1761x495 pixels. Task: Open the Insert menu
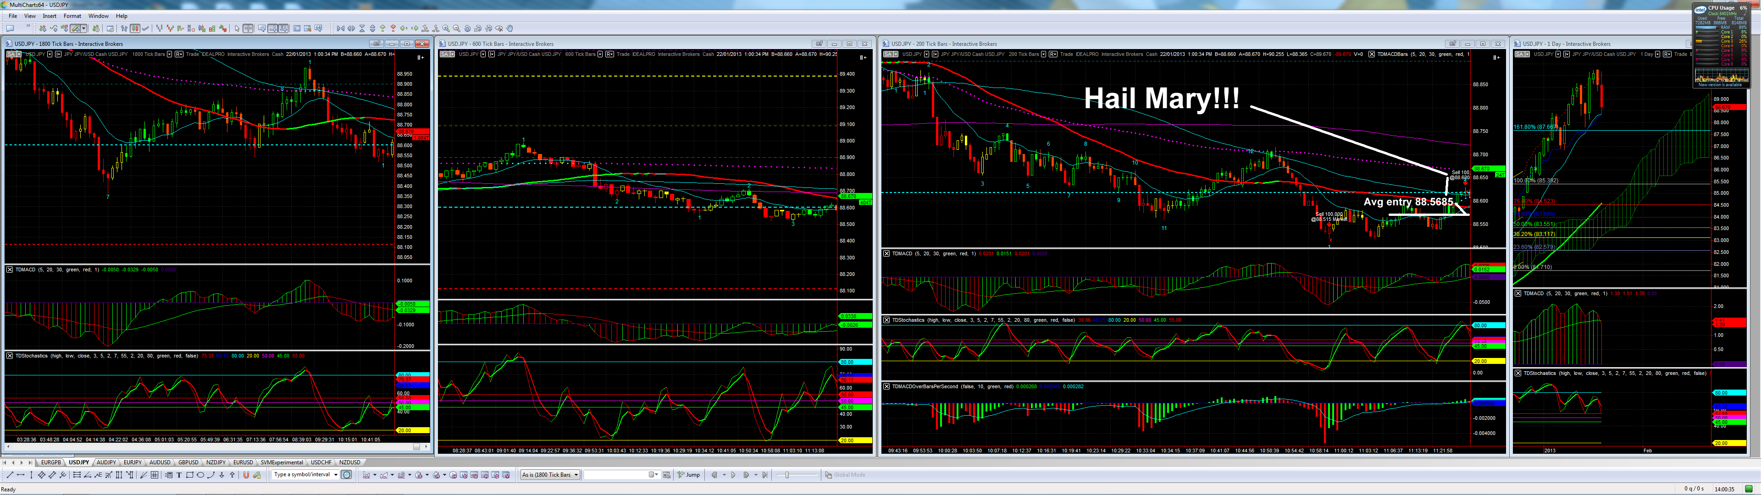pos(50,16)
